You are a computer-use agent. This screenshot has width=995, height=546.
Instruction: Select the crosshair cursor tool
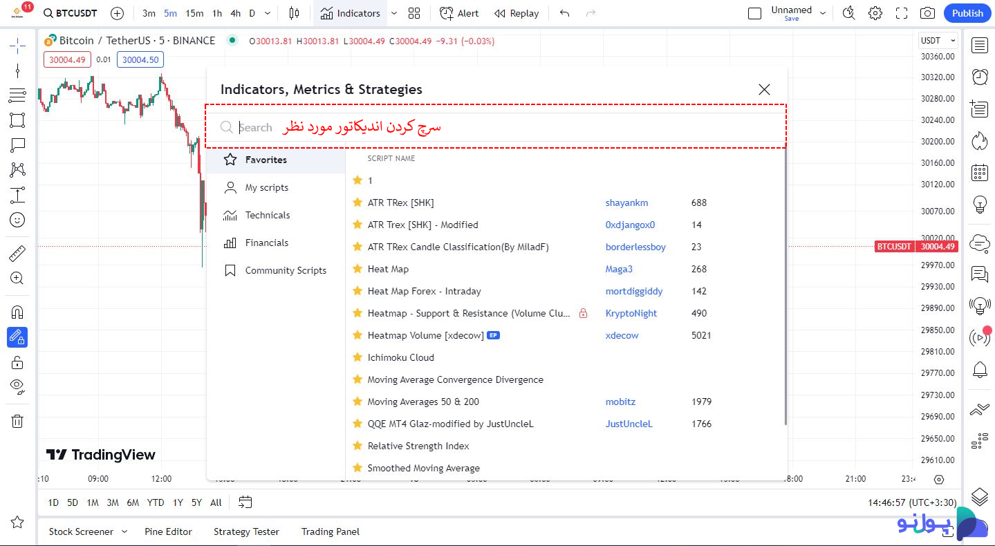(x=17, y=46)
